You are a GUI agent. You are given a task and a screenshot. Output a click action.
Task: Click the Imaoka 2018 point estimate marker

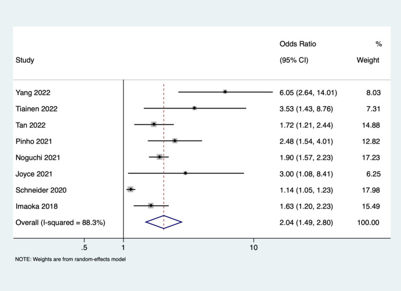(151, 206)
